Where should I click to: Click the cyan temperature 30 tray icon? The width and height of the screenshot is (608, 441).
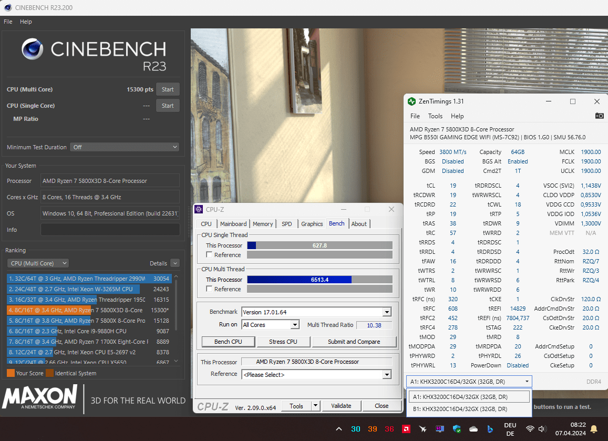click(x=356, y=429)
